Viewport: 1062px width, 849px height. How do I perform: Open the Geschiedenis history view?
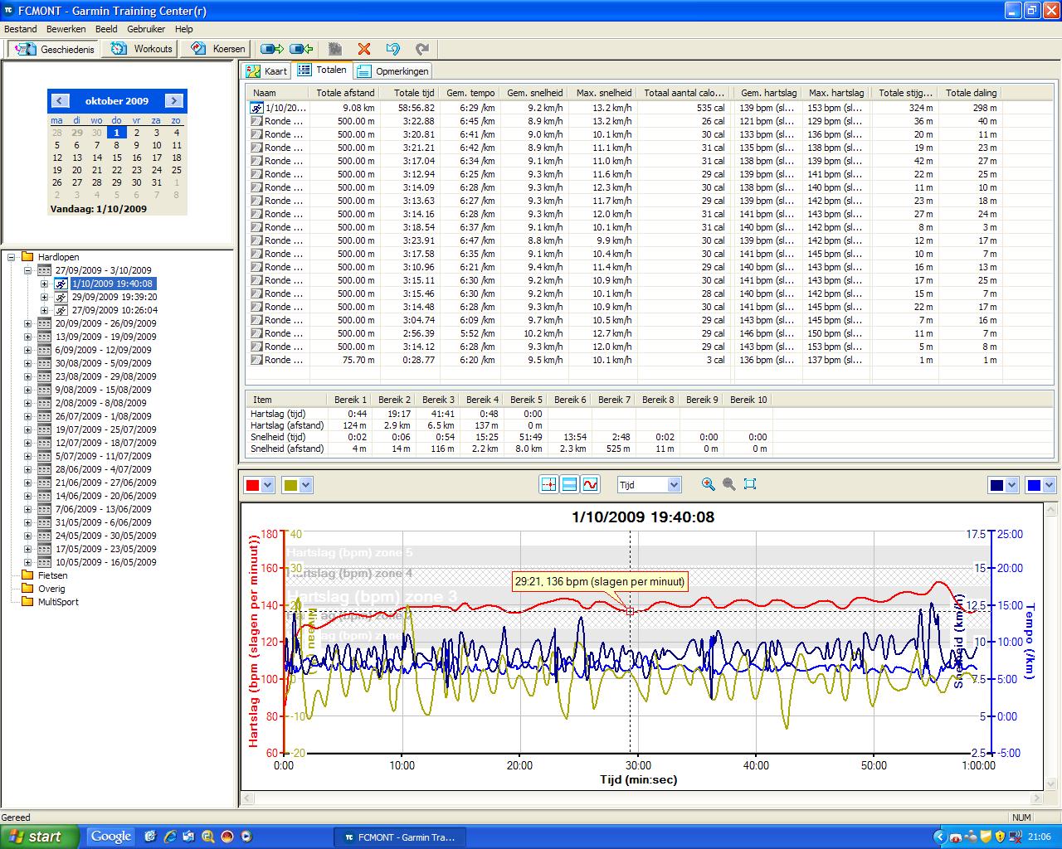coord(54,49)
